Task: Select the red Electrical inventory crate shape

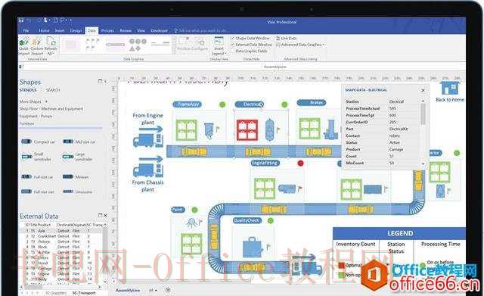Action: [247, 129]
